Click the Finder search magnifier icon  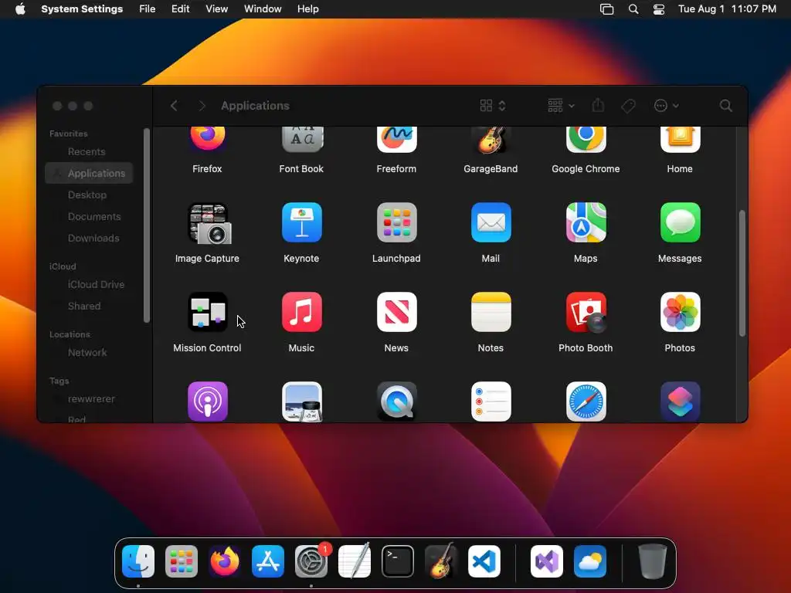(725, 105)
